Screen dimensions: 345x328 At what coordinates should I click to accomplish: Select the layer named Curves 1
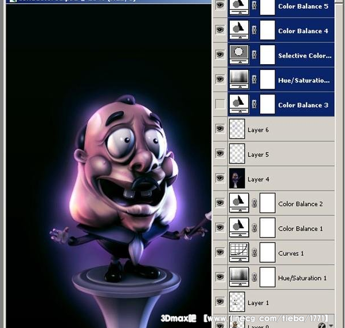point(291,254)
